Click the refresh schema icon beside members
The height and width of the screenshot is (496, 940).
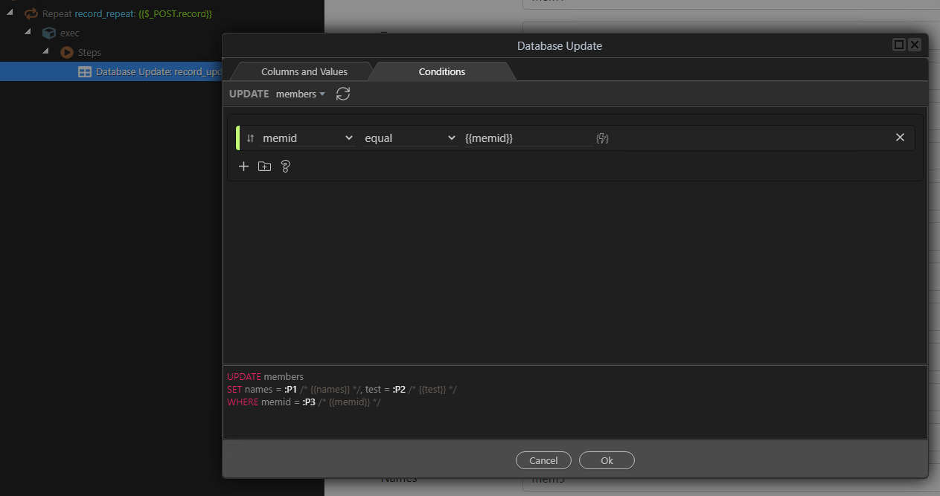[x=343, y=94]
